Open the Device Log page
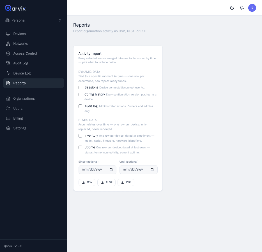Screen dimensions: 262x252 click(x=34, y=73)
